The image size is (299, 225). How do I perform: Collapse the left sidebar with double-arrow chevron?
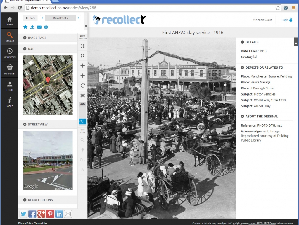[x=85, y=26]
